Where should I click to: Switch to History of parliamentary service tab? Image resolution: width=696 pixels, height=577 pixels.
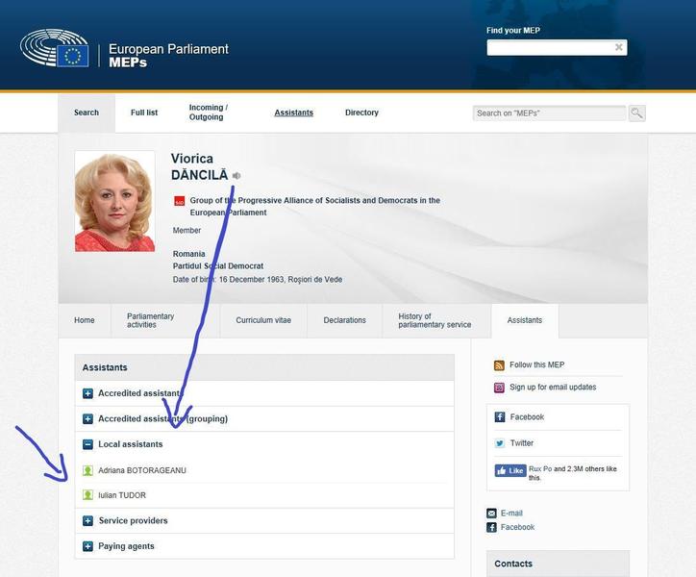coord(436,320)
